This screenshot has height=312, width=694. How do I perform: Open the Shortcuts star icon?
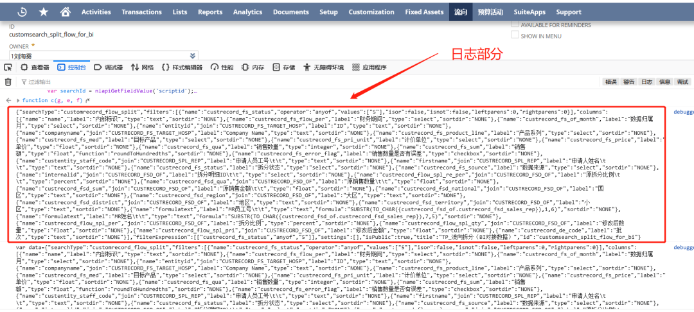pos(44,12)
